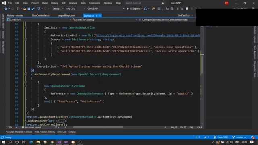258x145 pixels.
Task: Open the Core31API.Startup type navigation dropdown
Action: pos(105,20)
